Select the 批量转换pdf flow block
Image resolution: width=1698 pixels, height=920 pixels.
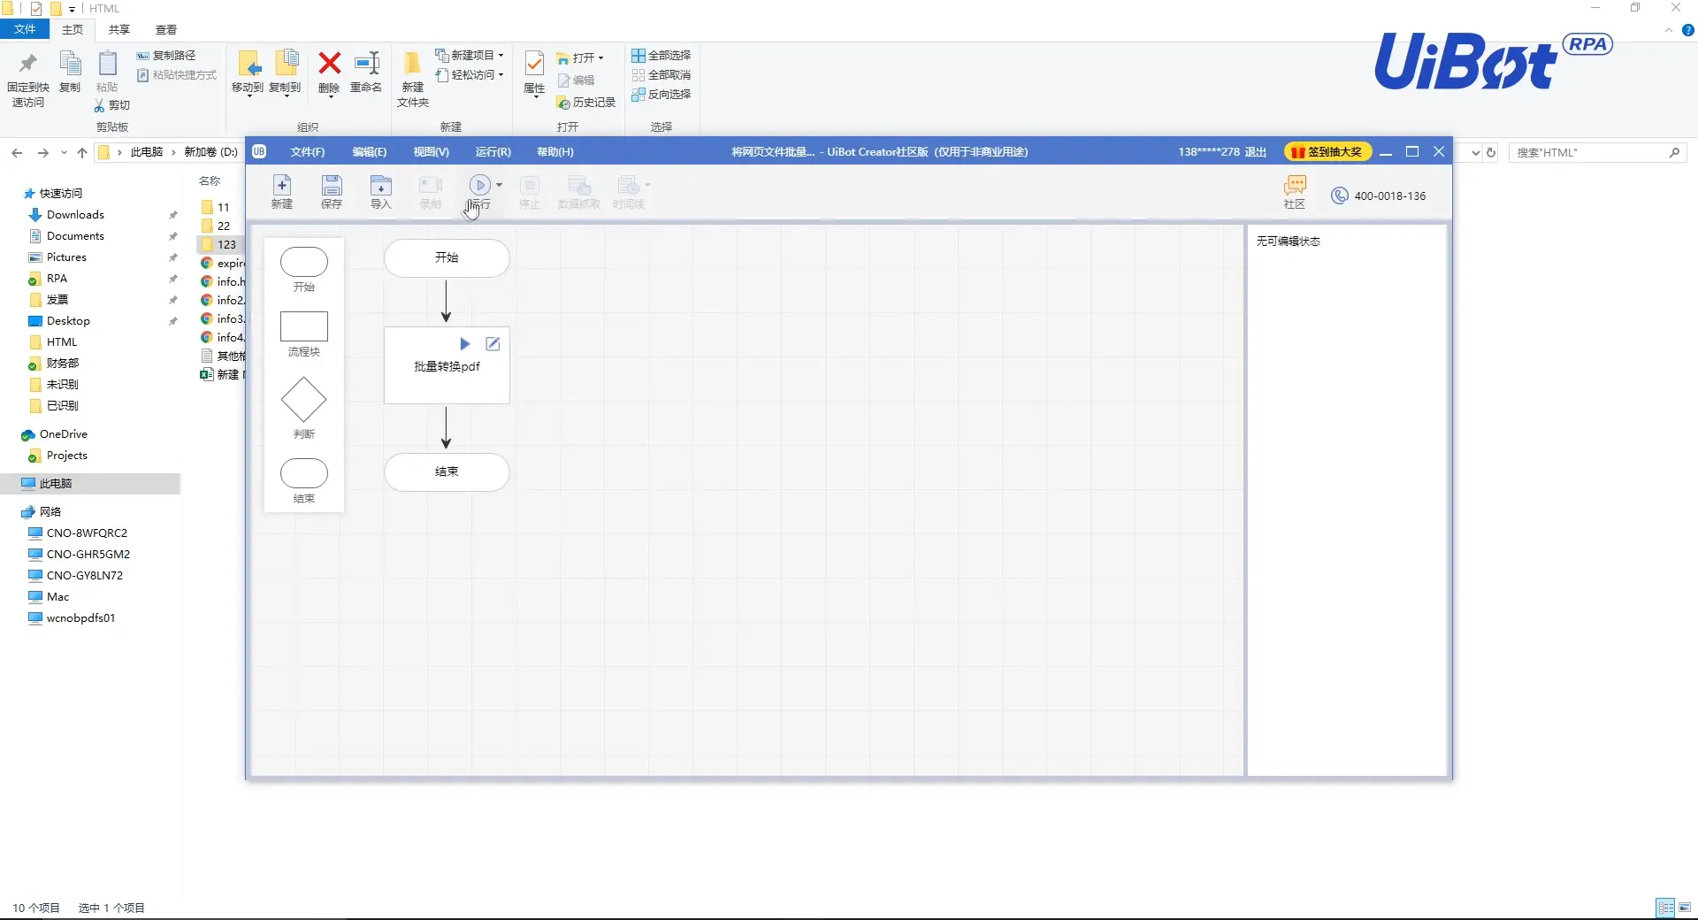(x=447, y=366)
